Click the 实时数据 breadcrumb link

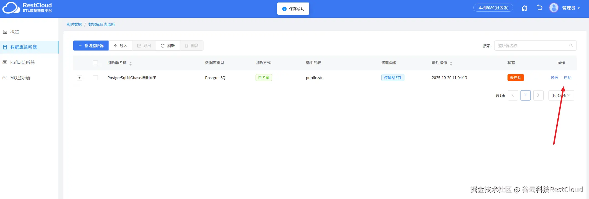(74, 24)
